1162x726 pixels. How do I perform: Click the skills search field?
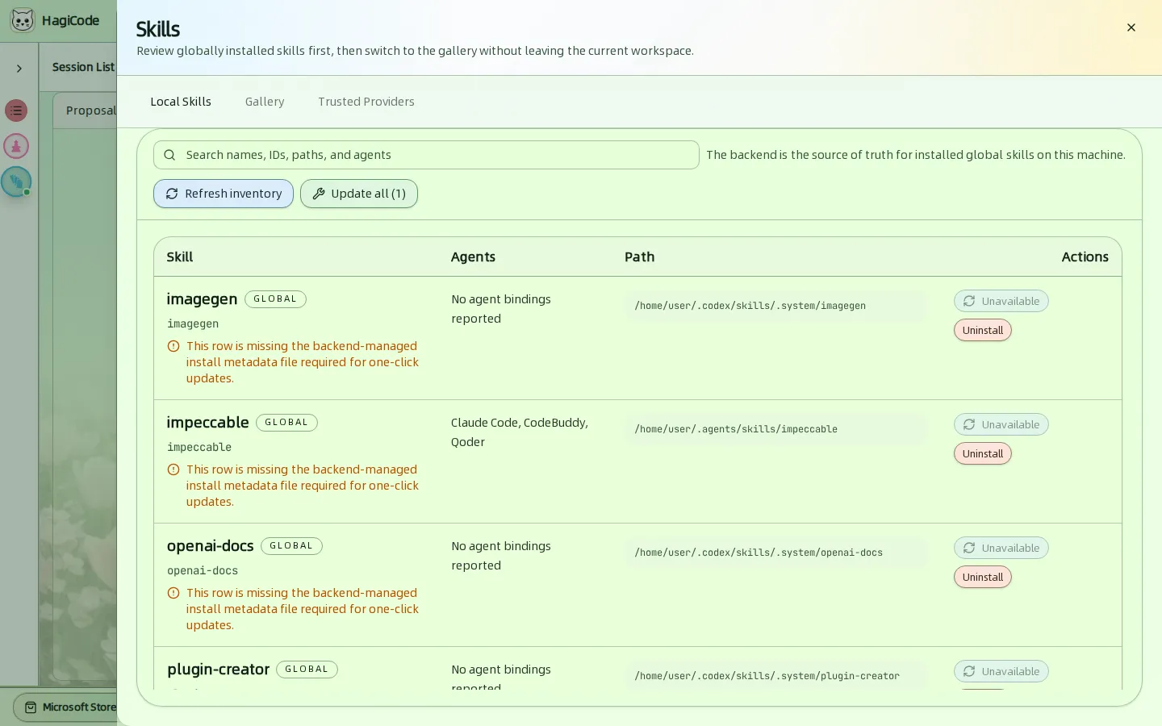(x=426, y=155)
